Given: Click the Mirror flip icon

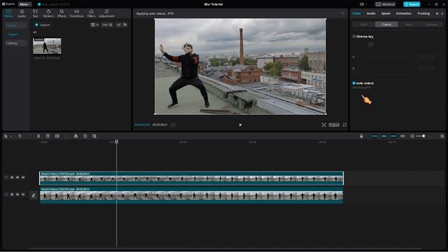Looking at the screenshot, I should [76, 136].
